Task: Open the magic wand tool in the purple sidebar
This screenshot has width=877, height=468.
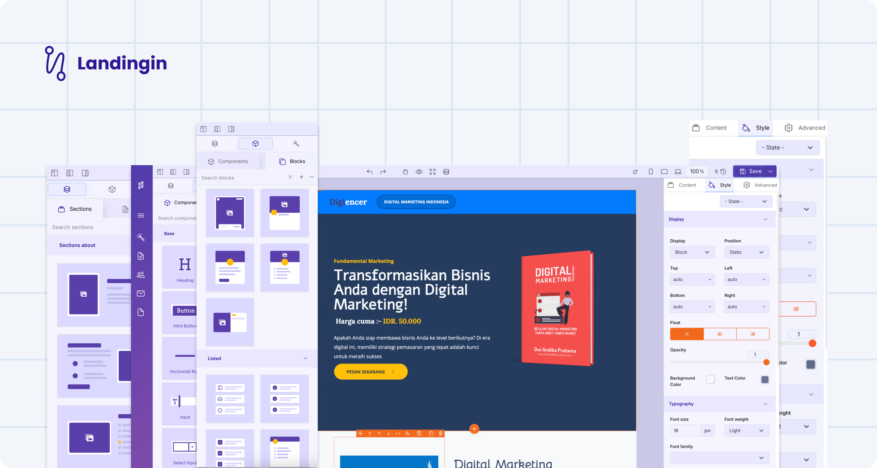Action: pyautogui.click(x=140, y=237)
